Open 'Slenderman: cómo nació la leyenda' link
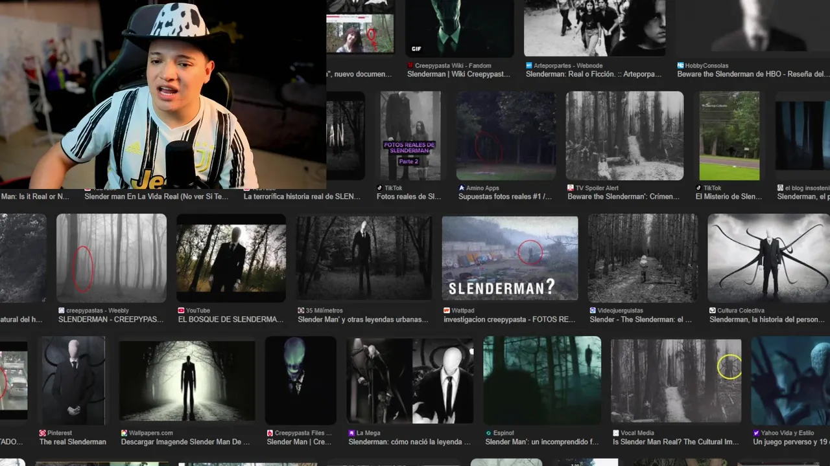The height and width of the screenshot is (466, 830). 409,442
